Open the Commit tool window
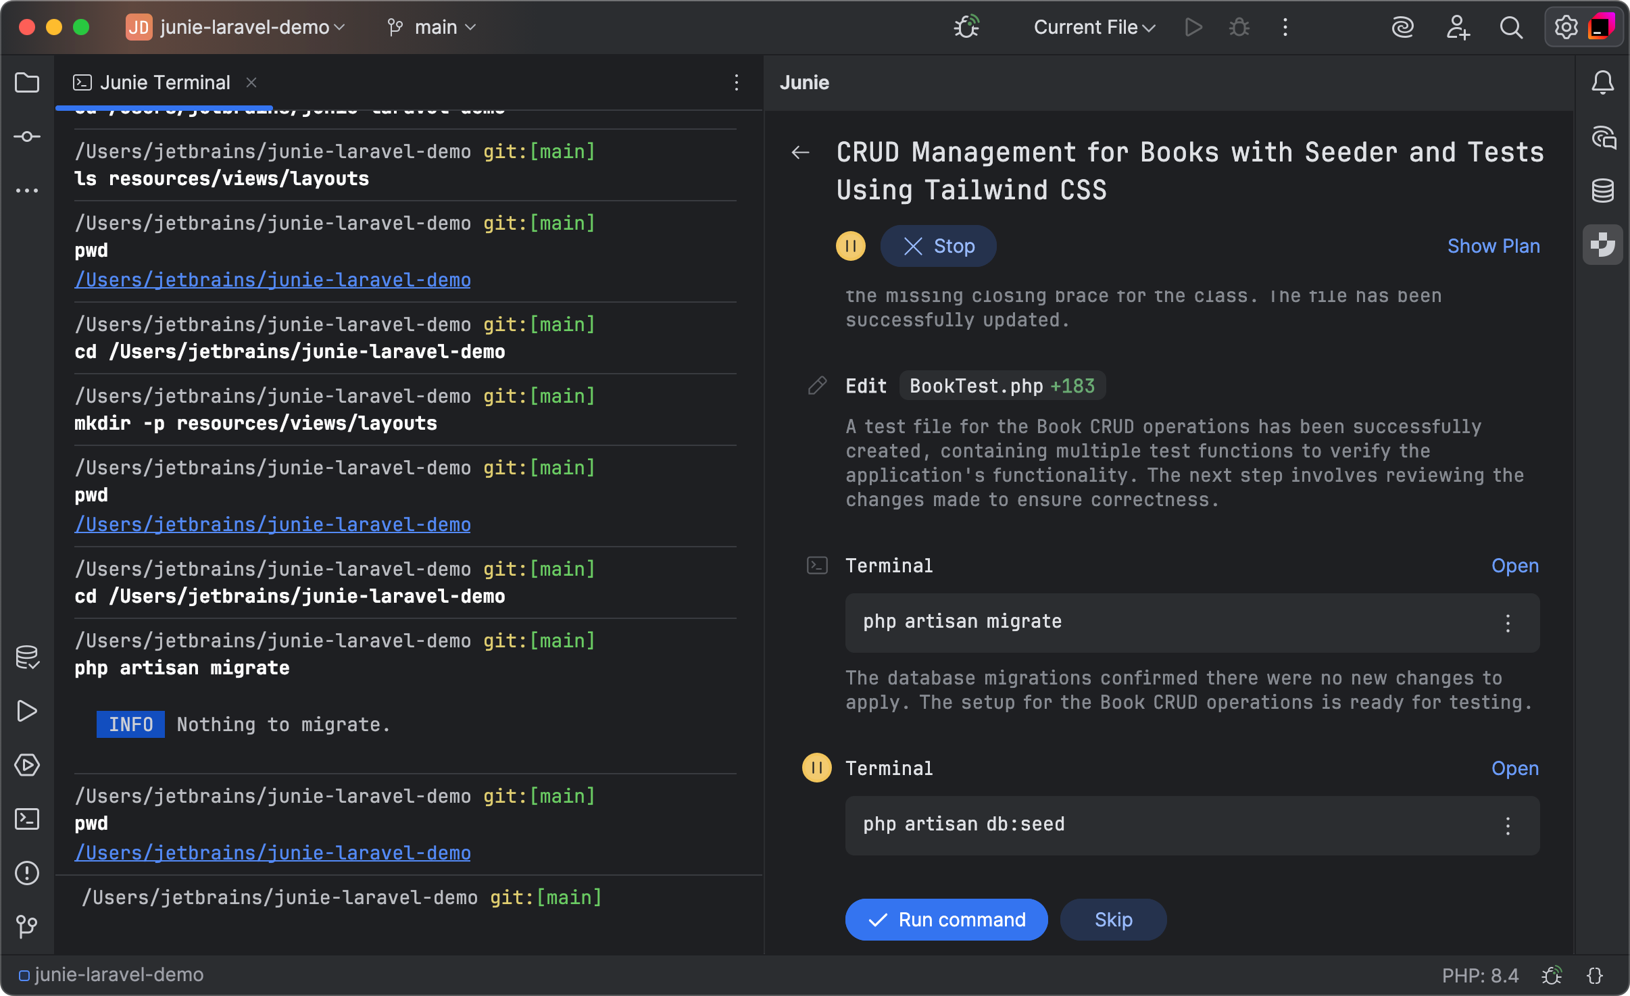Screen dimensions: 1630x996 27,136
